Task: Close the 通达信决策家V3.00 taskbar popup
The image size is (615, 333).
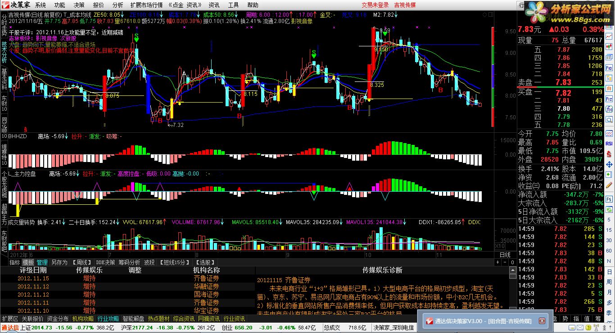Action: click(542, 321)
